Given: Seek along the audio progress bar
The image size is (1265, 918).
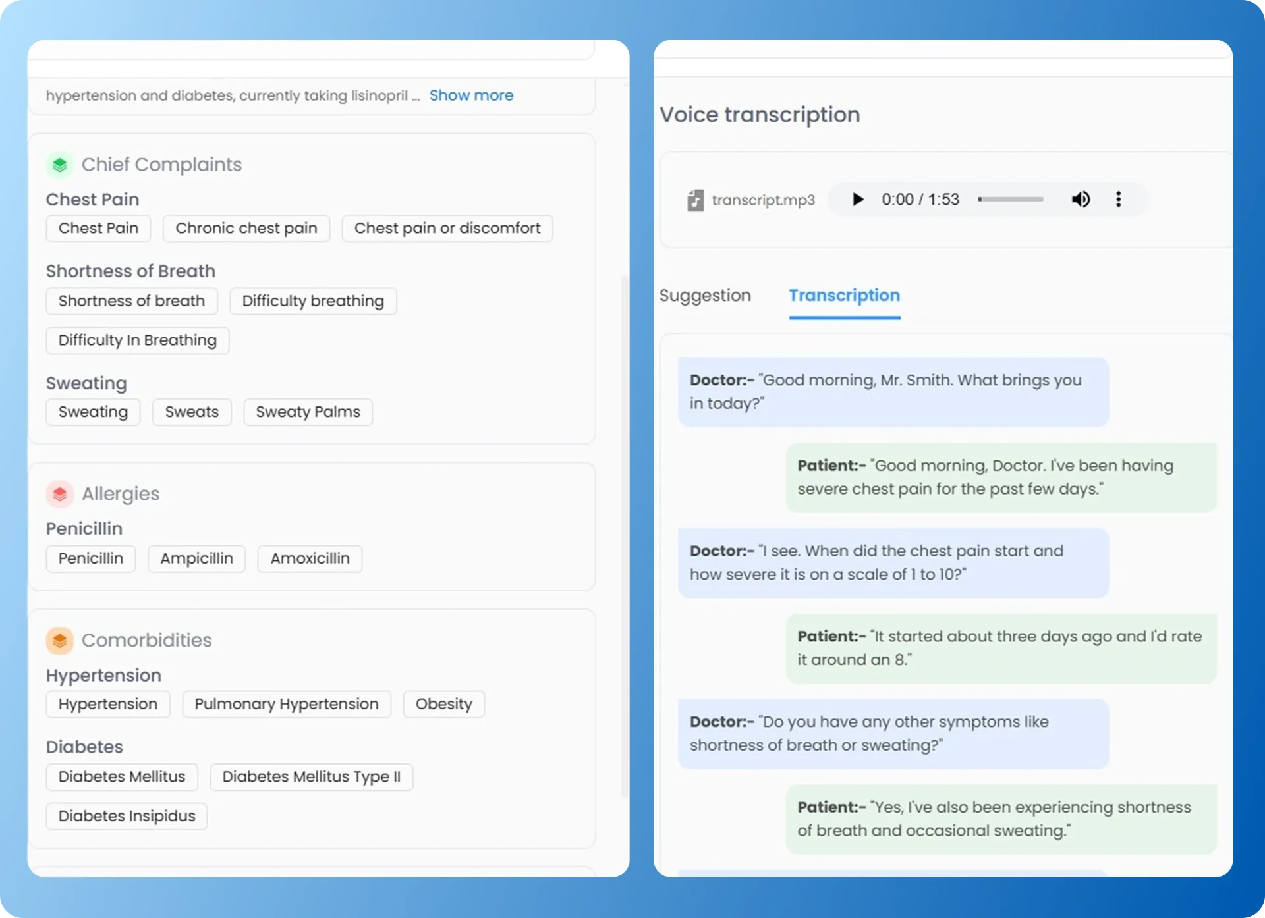Looking at the screenshot, I should pyautogui.click(x=1011, y=200).
